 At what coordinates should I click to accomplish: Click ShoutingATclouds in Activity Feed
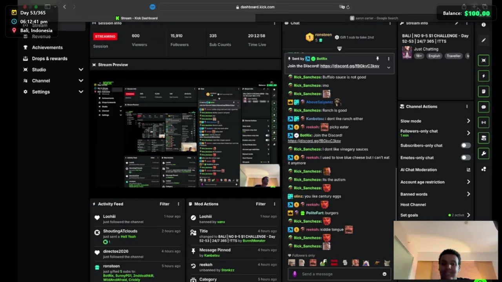pos(120,231)
